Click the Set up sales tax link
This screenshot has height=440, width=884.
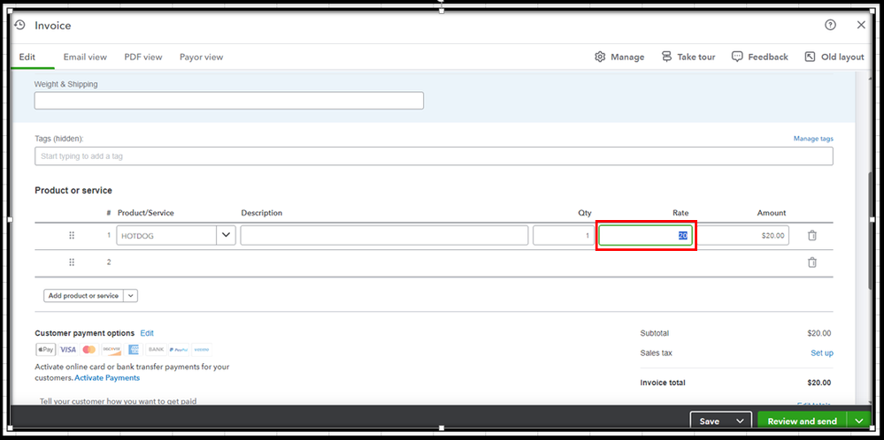point(821,353)
